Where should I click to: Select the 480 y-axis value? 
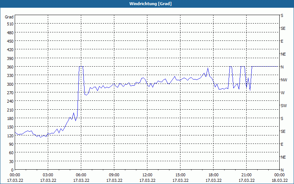pos(10,33)
